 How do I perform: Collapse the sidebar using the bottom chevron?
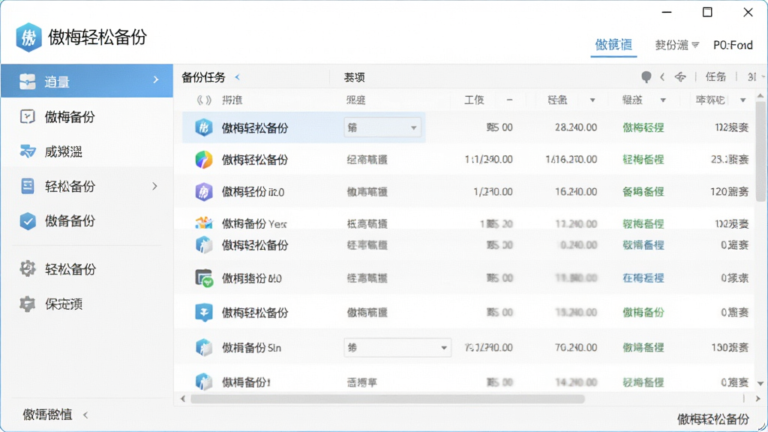point(85,415)
